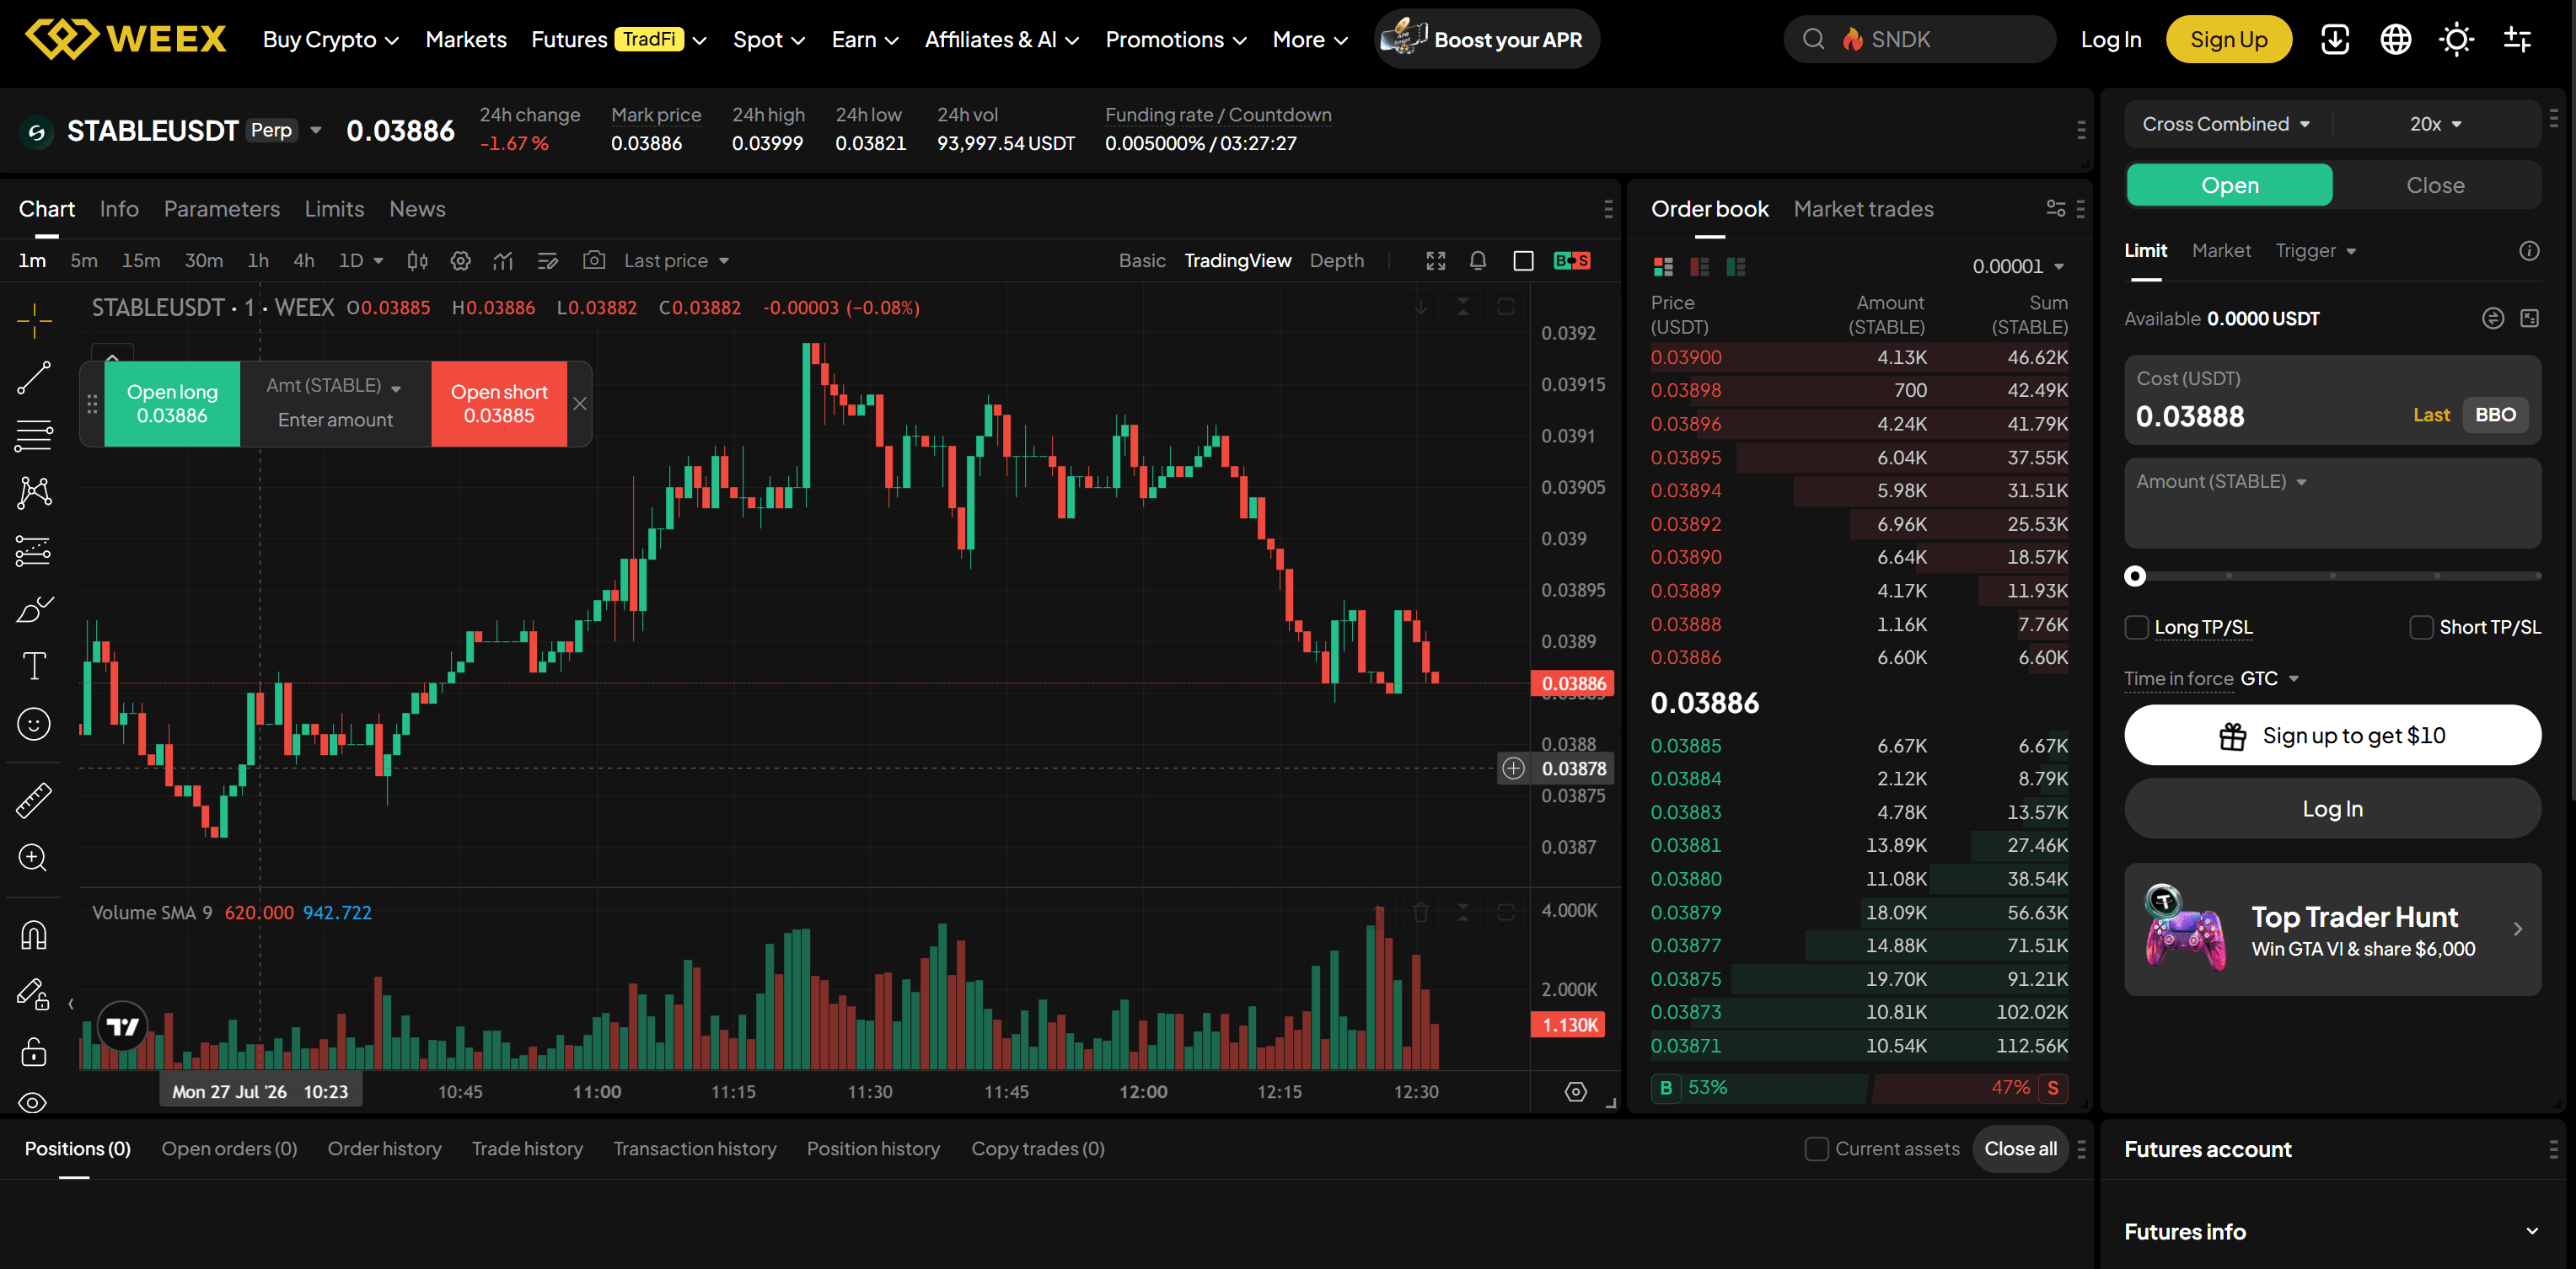Viewport: 2576px width, 1269px height.
Task: Toggle the B/S trade markers on chart
Action: click(x=1572, y=261)
